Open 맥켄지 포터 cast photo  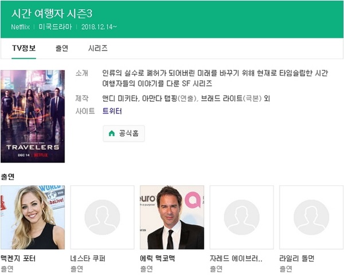(33, 217)
